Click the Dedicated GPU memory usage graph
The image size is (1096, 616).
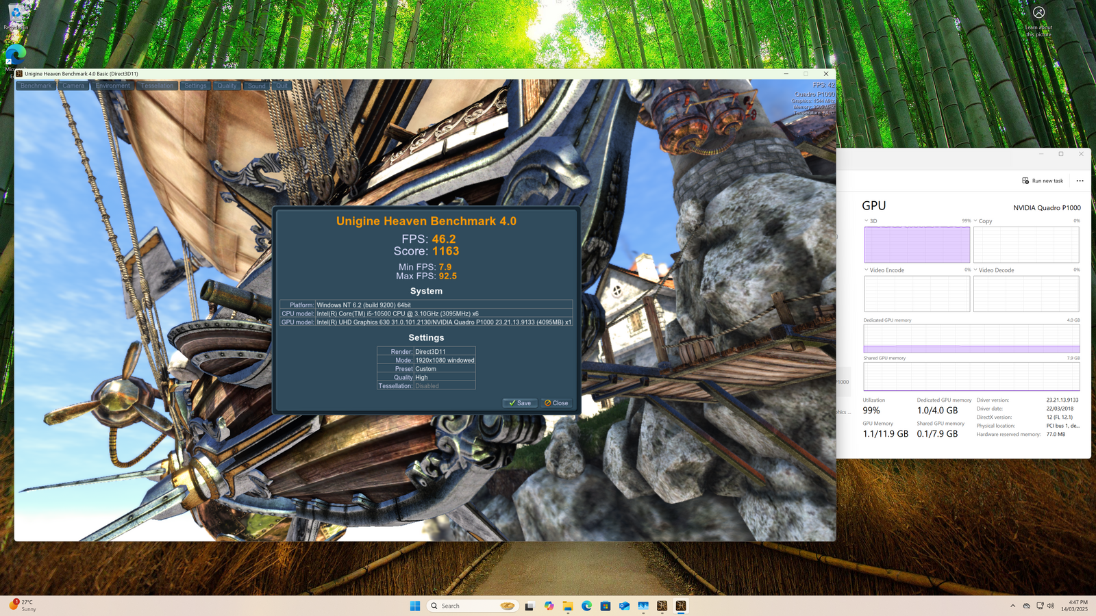point(971,339)
